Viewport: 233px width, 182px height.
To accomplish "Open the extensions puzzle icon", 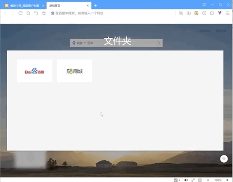I will [x=212, y=13].
